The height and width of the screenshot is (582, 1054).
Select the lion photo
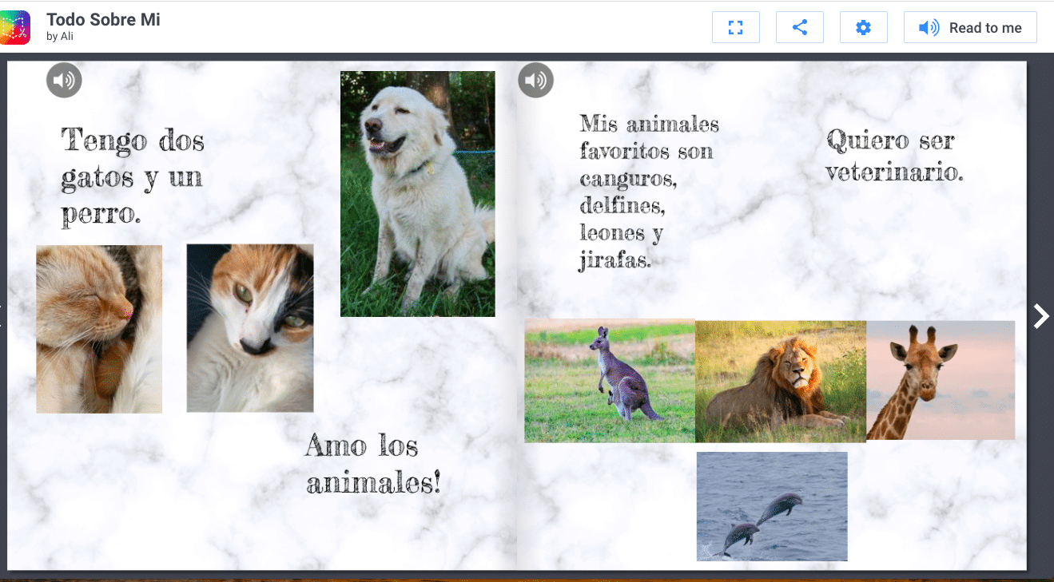click(x=781, y=382)
